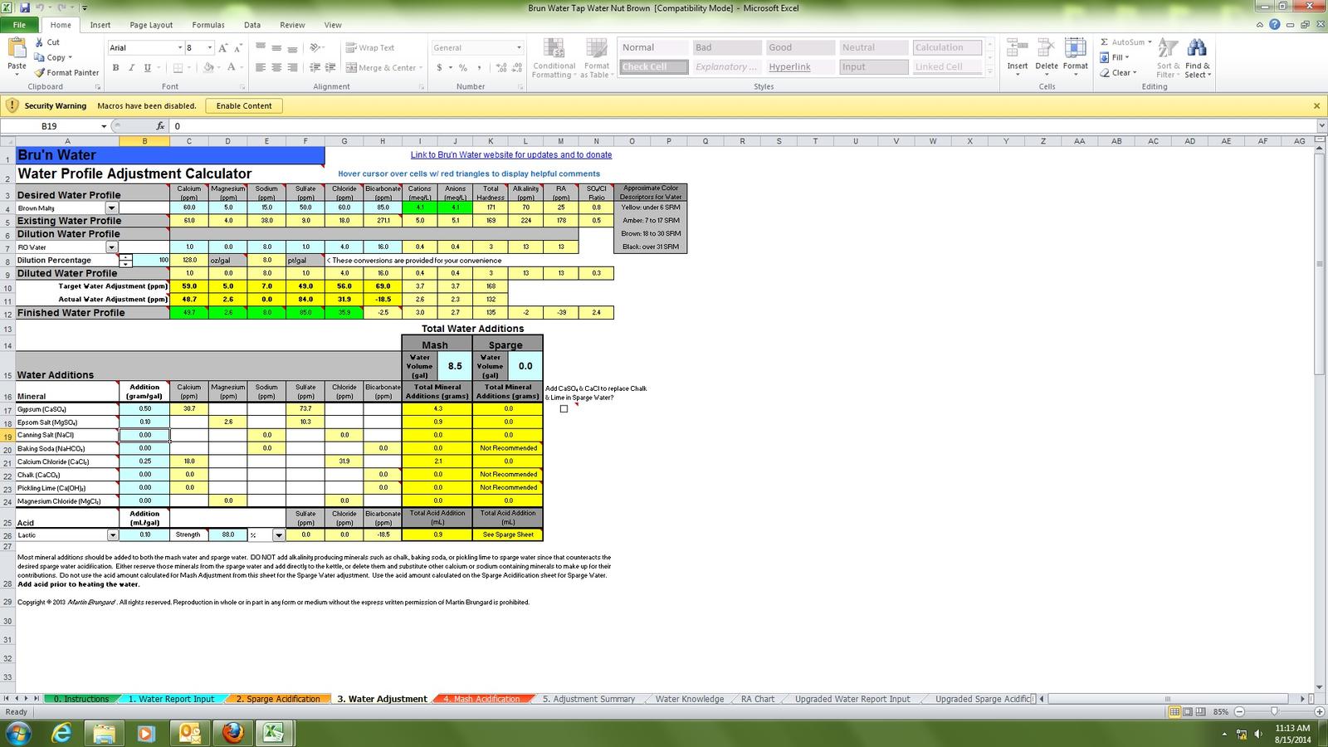
Task: Click Enable Content button
Action: [x=244, y=106]
